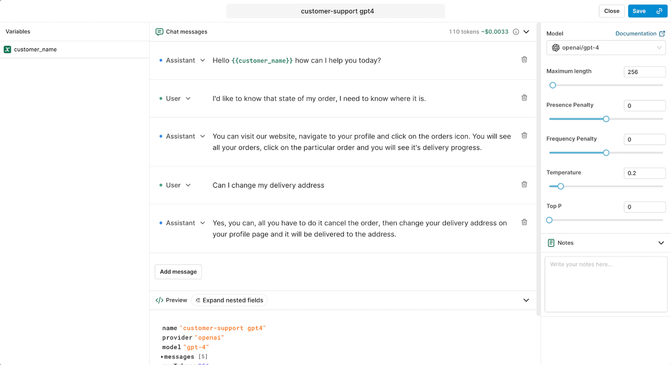The image size is (671, 365).
Task: Open role dropdown for first Assistant message
Action: (203, 60)
